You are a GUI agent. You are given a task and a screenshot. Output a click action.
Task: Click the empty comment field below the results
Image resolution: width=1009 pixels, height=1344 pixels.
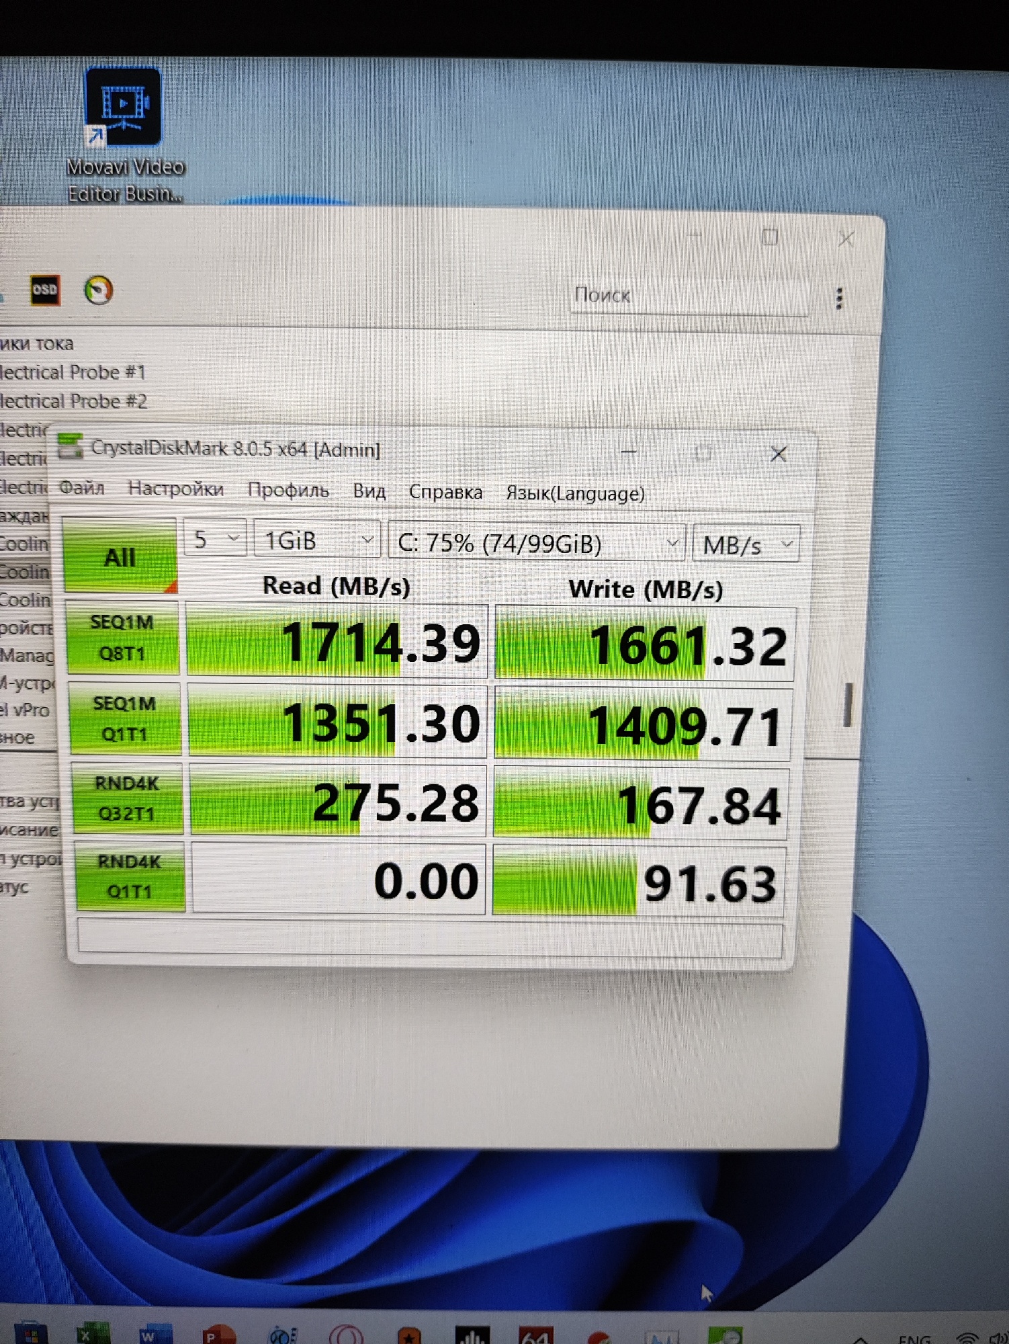430,938
